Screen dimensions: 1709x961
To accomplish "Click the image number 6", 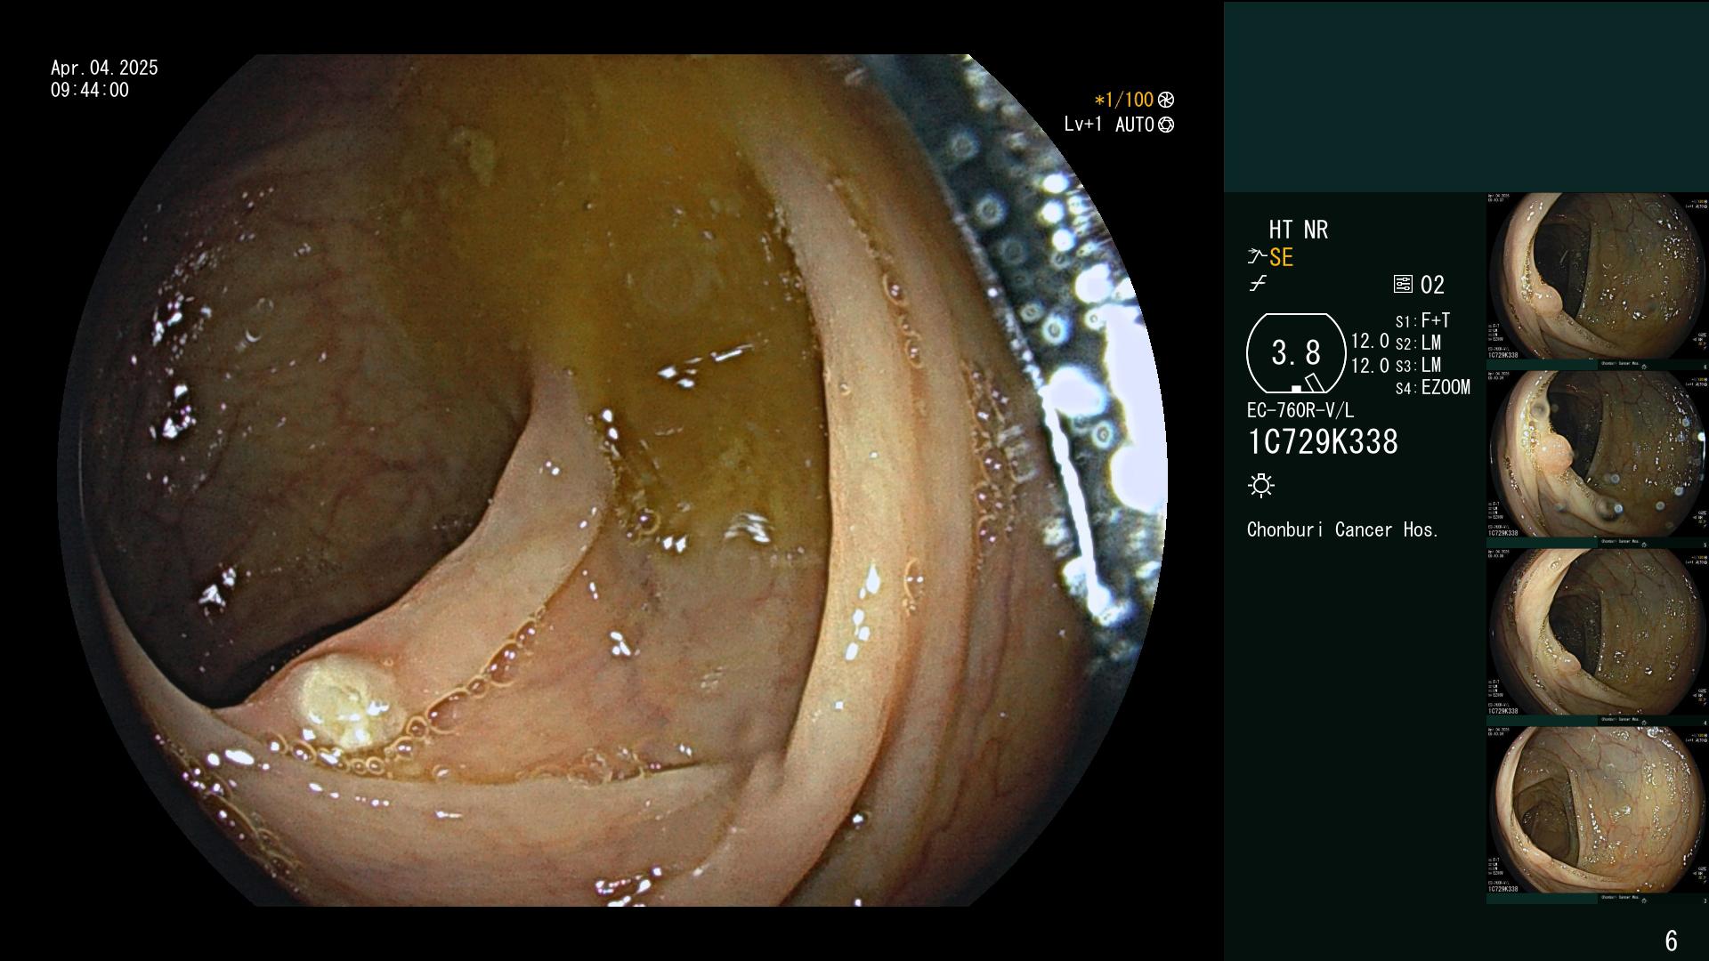I will click(1671, 941).
